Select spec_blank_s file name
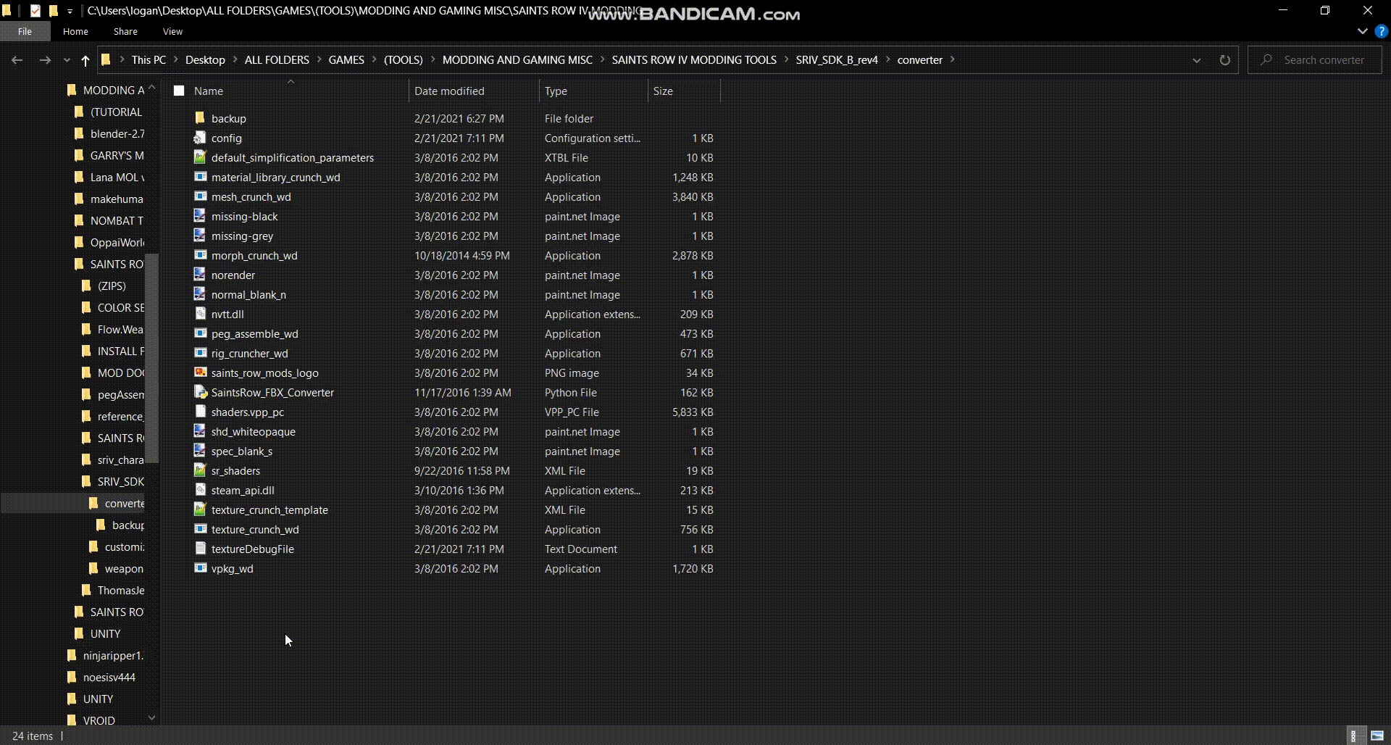This screenshot has height=745, width=1391. 242,451
